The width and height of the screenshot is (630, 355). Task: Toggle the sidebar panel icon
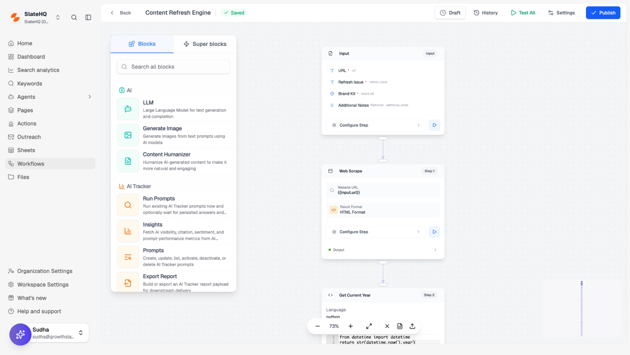point(88,17)
